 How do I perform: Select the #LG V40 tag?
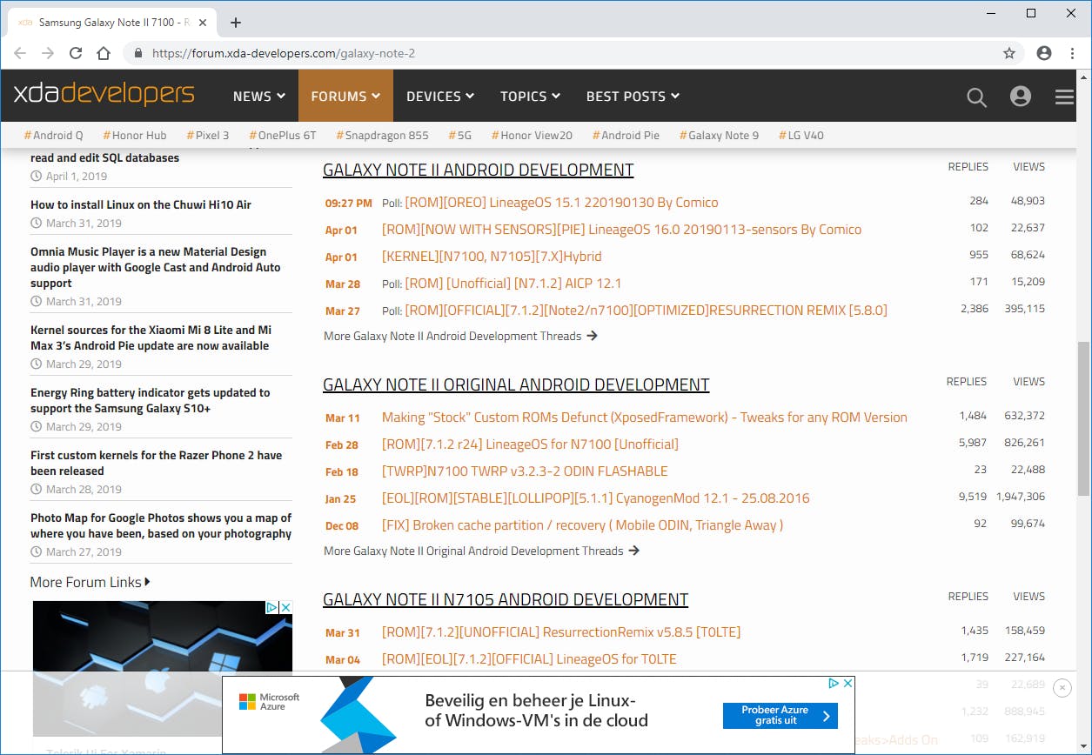click(x=801, y=135)
